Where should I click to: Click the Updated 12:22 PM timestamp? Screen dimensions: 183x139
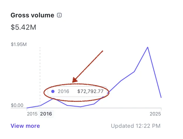pyautogui.click(x=136, y=126)
